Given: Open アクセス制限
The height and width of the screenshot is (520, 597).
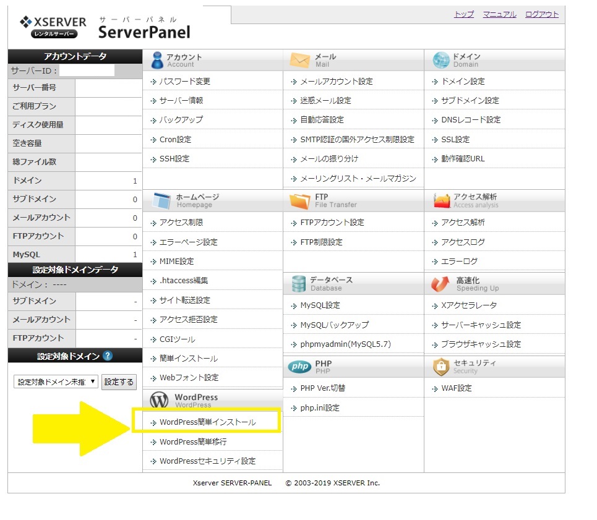Looking at the screenshot, I should 181,223.
